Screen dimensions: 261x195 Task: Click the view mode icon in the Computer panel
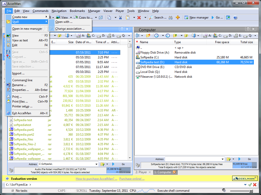coord(138,36)
